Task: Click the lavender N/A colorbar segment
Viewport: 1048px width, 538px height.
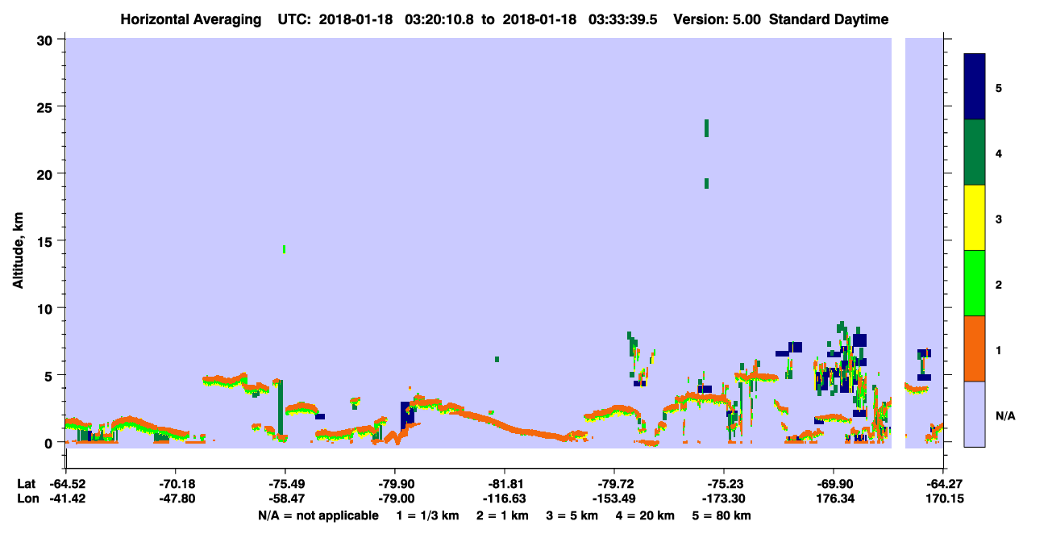Action: (x=975, y=414)
